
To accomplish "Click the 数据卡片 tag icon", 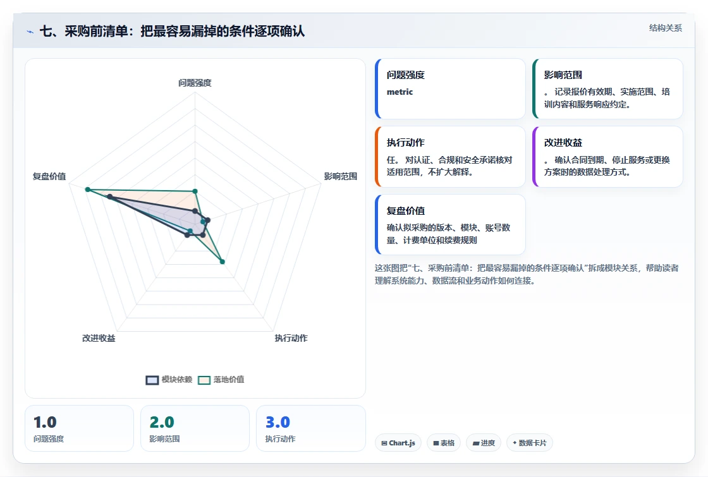I will [x=515, y=443].
